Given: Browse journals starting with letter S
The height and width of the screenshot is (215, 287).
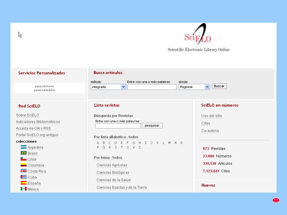Looking at the screenshot, I should [116, 147].
